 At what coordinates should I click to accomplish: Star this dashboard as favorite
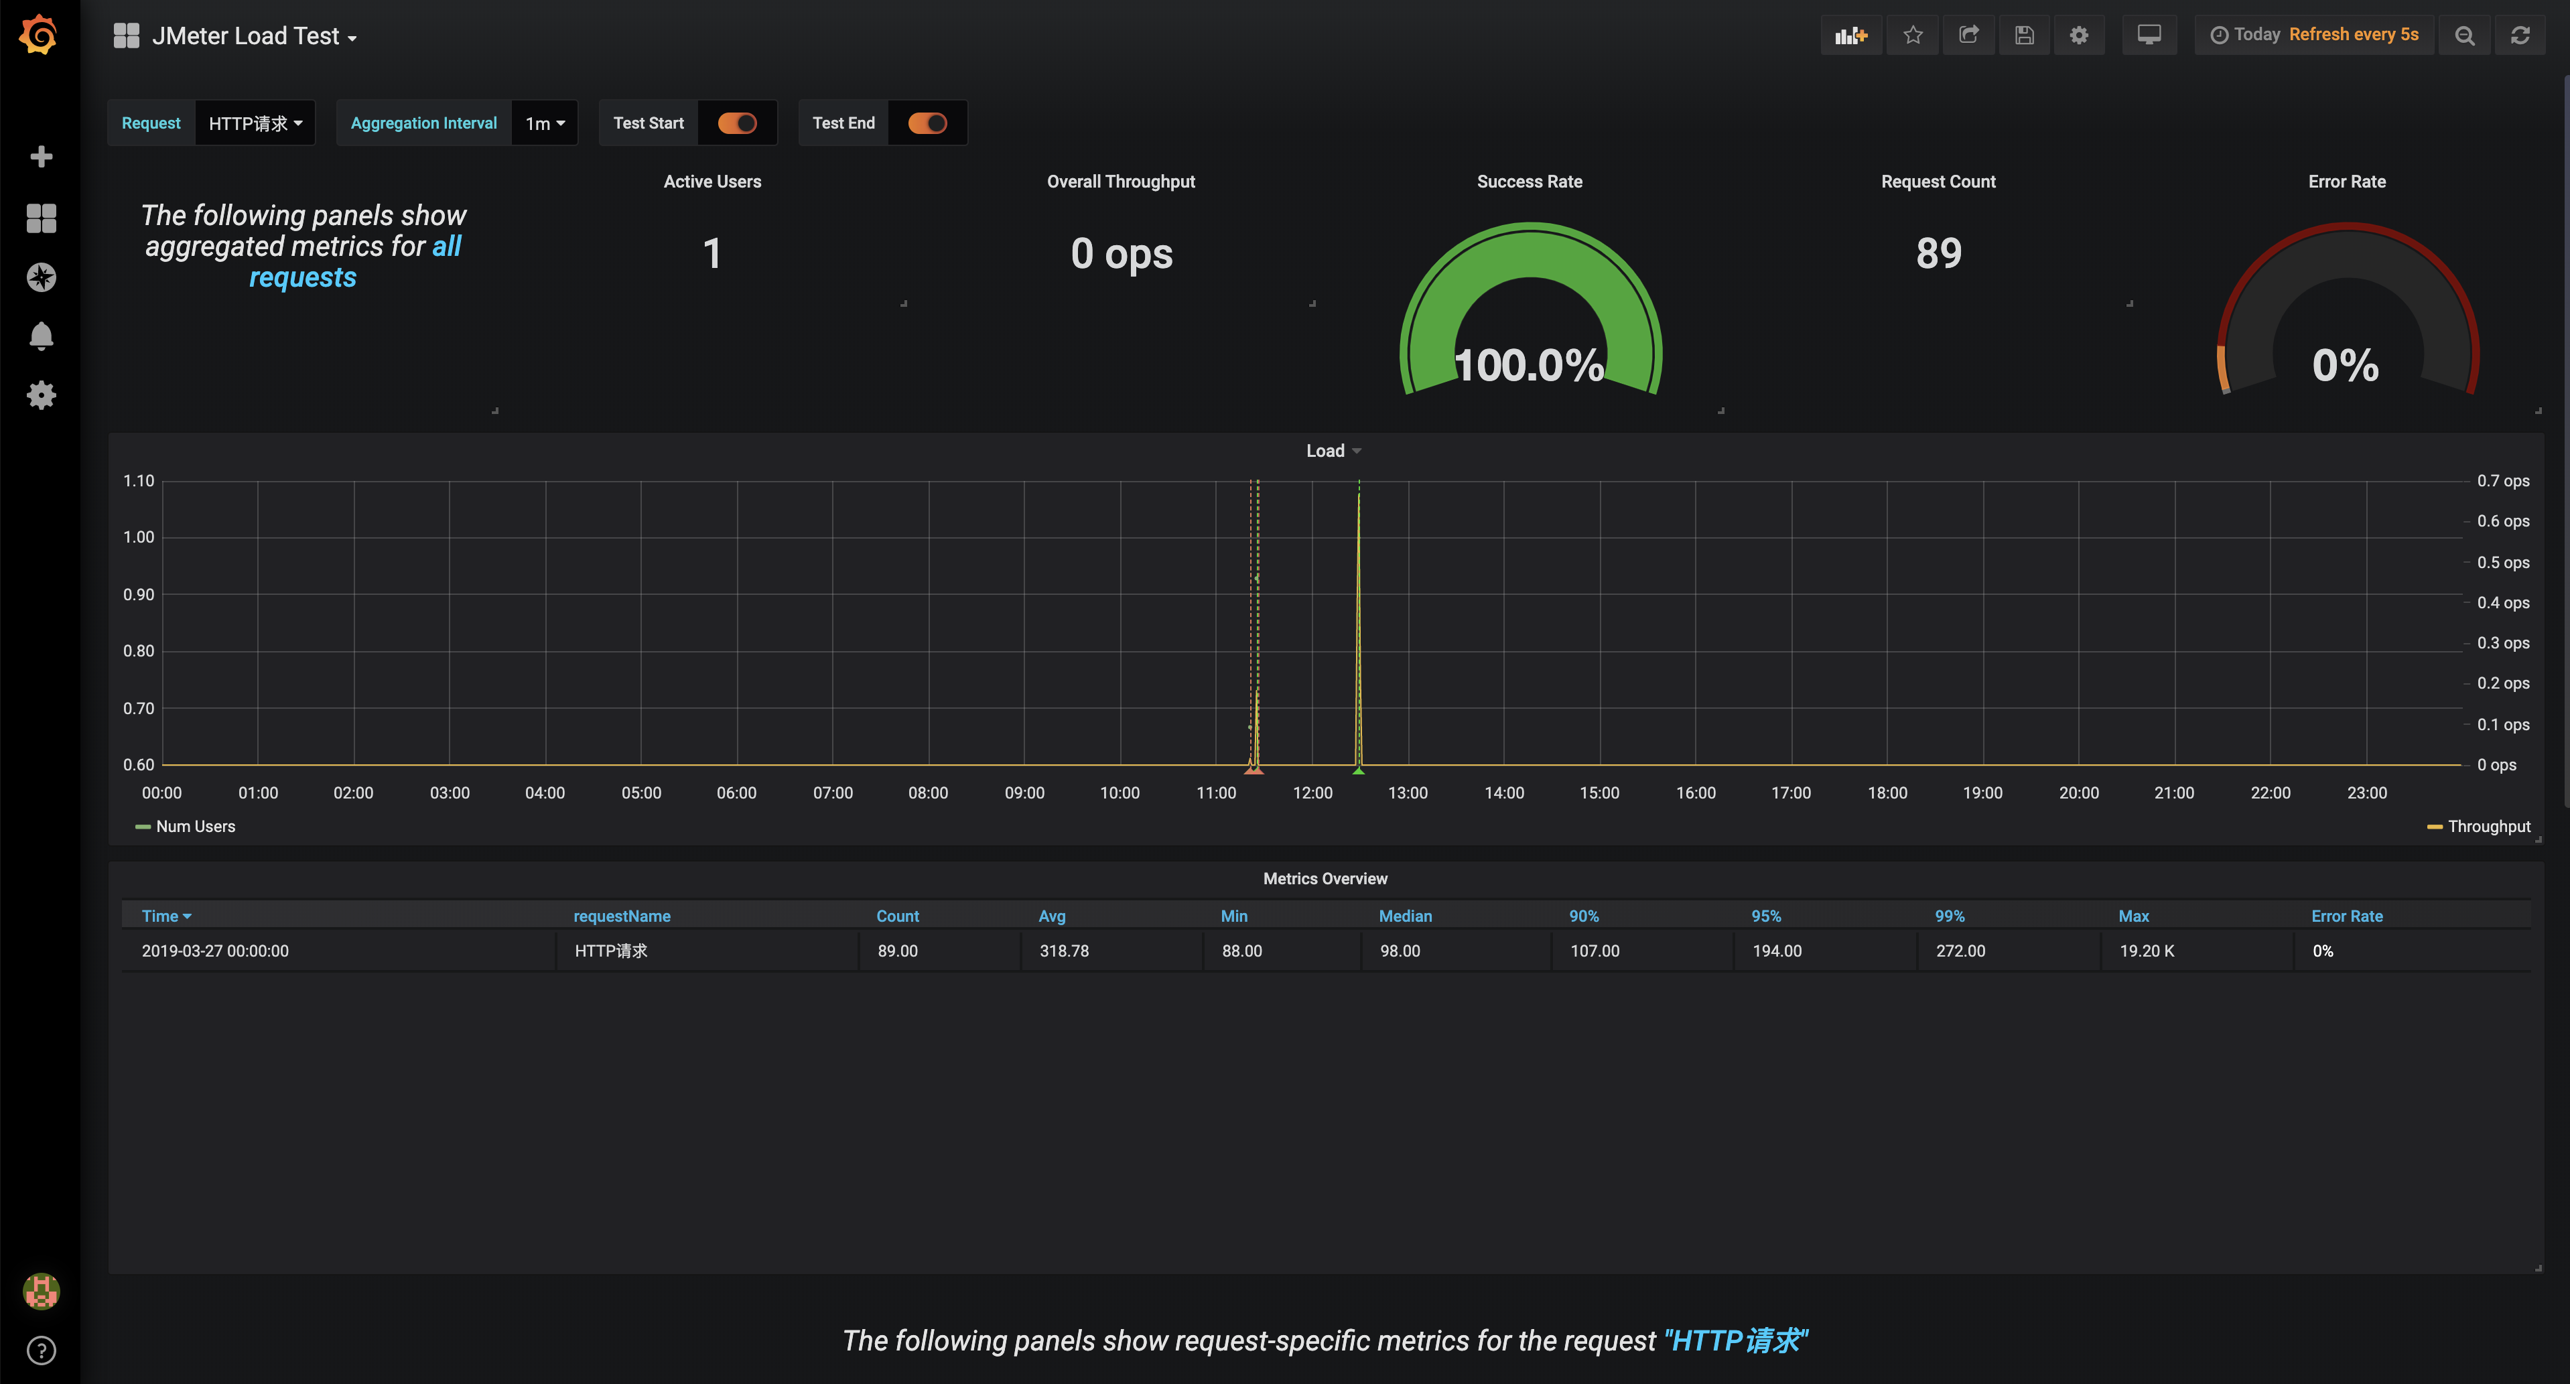click(1913, 36)
